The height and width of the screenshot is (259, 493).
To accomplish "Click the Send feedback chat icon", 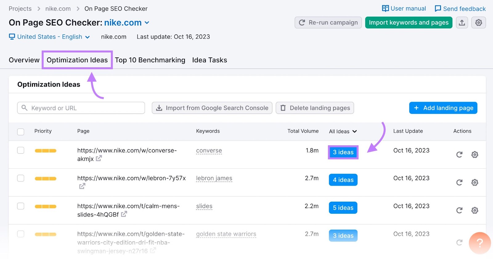I will tap(438, 9).
